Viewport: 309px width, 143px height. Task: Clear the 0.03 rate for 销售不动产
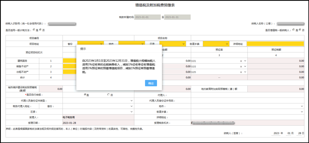241,66
